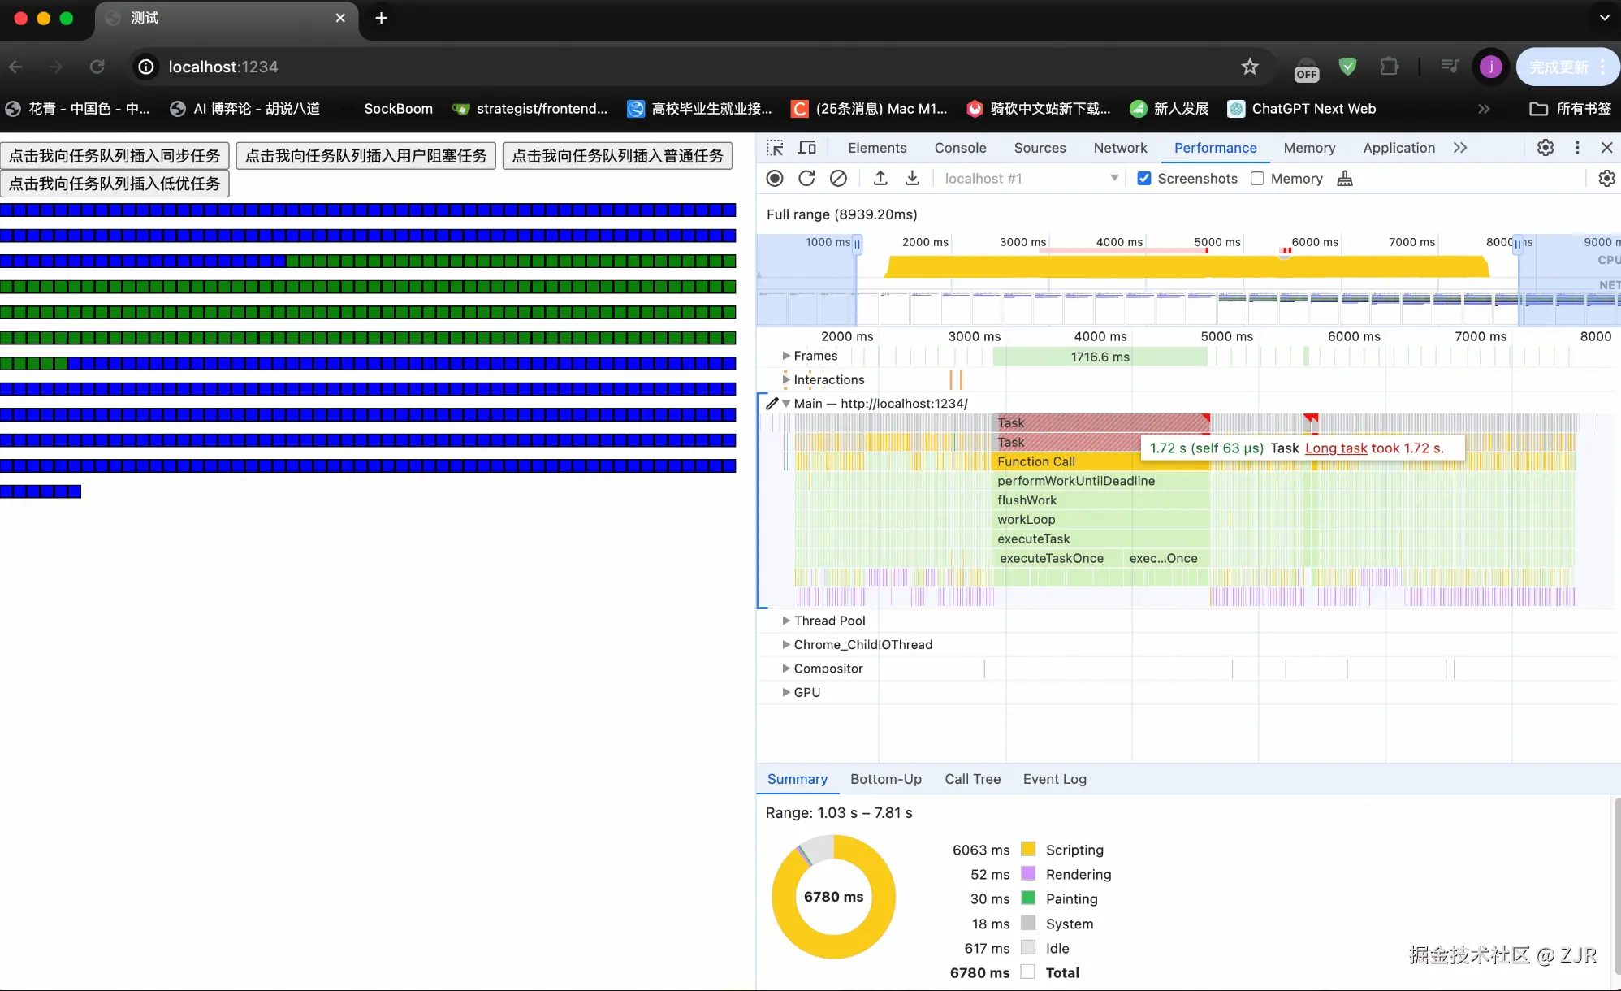
Task: Open the Bottom-Up tab
Action: coord(885,779)
